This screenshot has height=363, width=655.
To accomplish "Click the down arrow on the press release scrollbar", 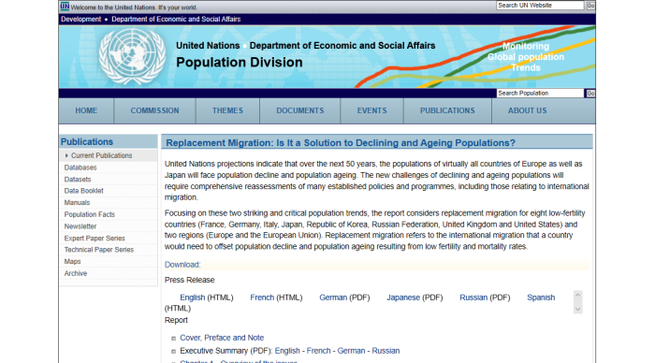I will [577, 309].
